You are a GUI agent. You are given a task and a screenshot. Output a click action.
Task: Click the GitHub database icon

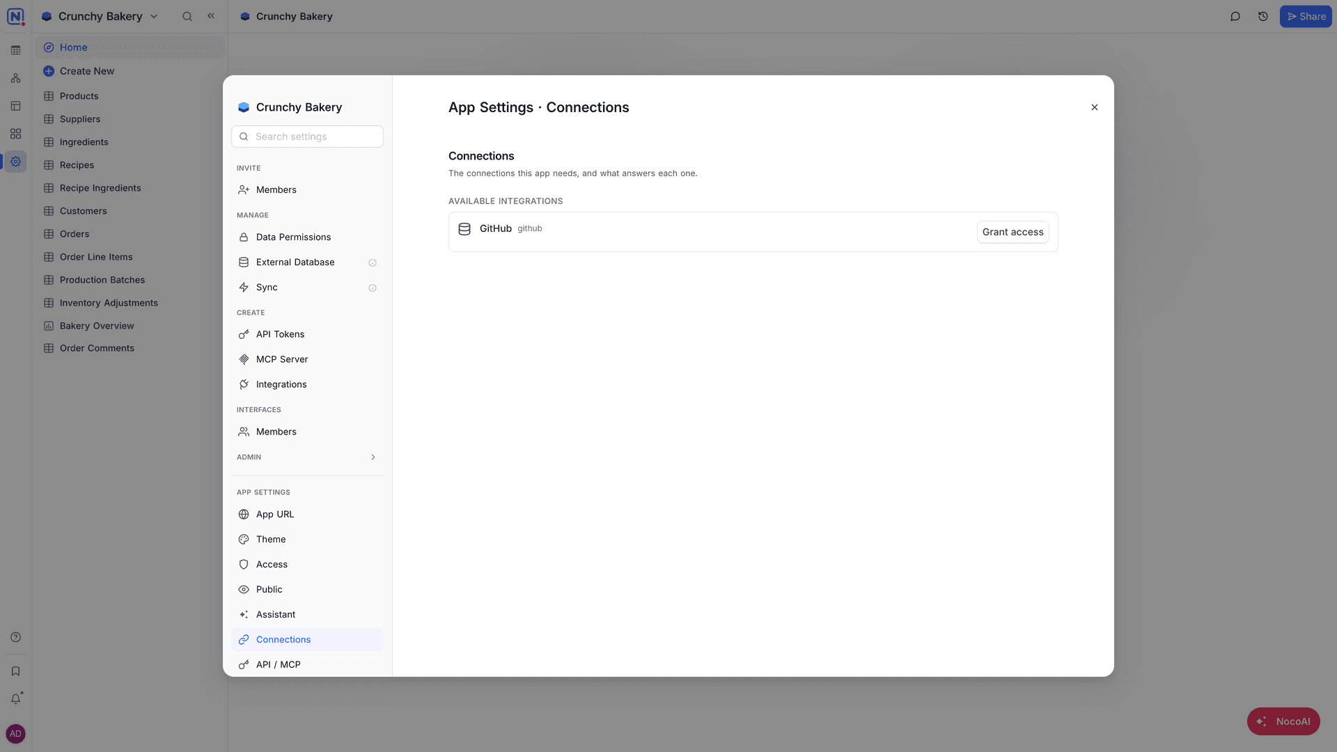[464, 229]
